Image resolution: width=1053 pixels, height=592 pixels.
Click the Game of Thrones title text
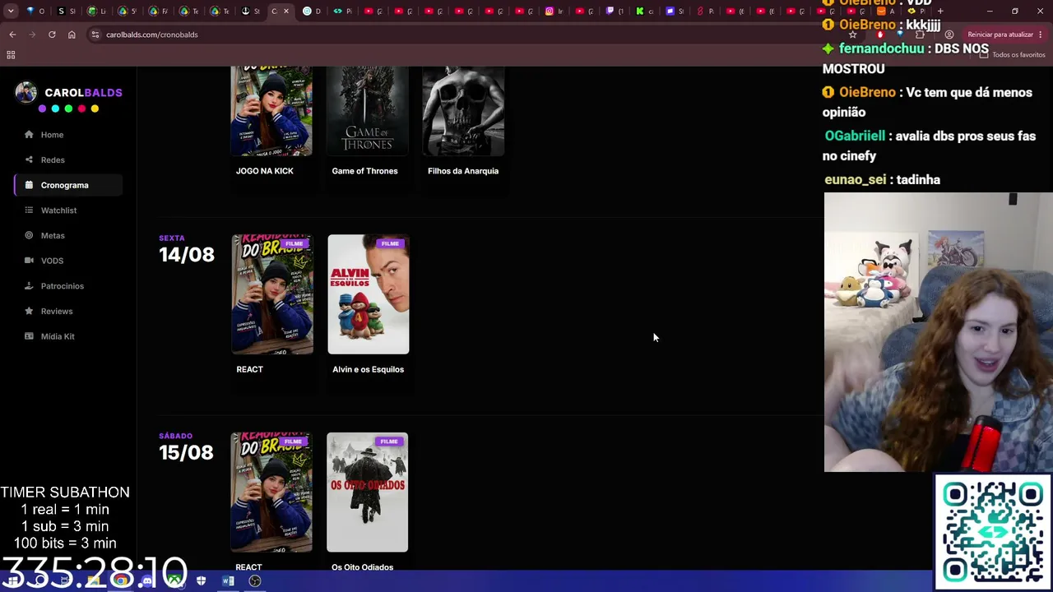click(x=364, y=171)
